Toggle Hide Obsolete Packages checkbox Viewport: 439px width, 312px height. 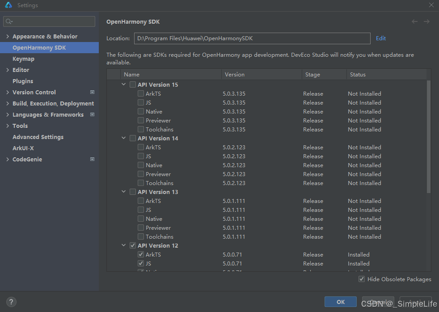362,279
